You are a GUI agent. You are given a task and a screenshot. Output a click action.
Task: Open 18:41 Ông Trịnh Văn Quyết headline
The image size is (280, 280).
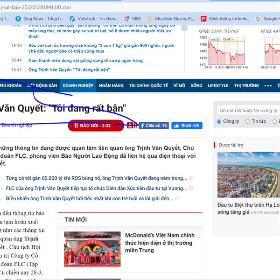pyautogui.click(x=69, y=70)
